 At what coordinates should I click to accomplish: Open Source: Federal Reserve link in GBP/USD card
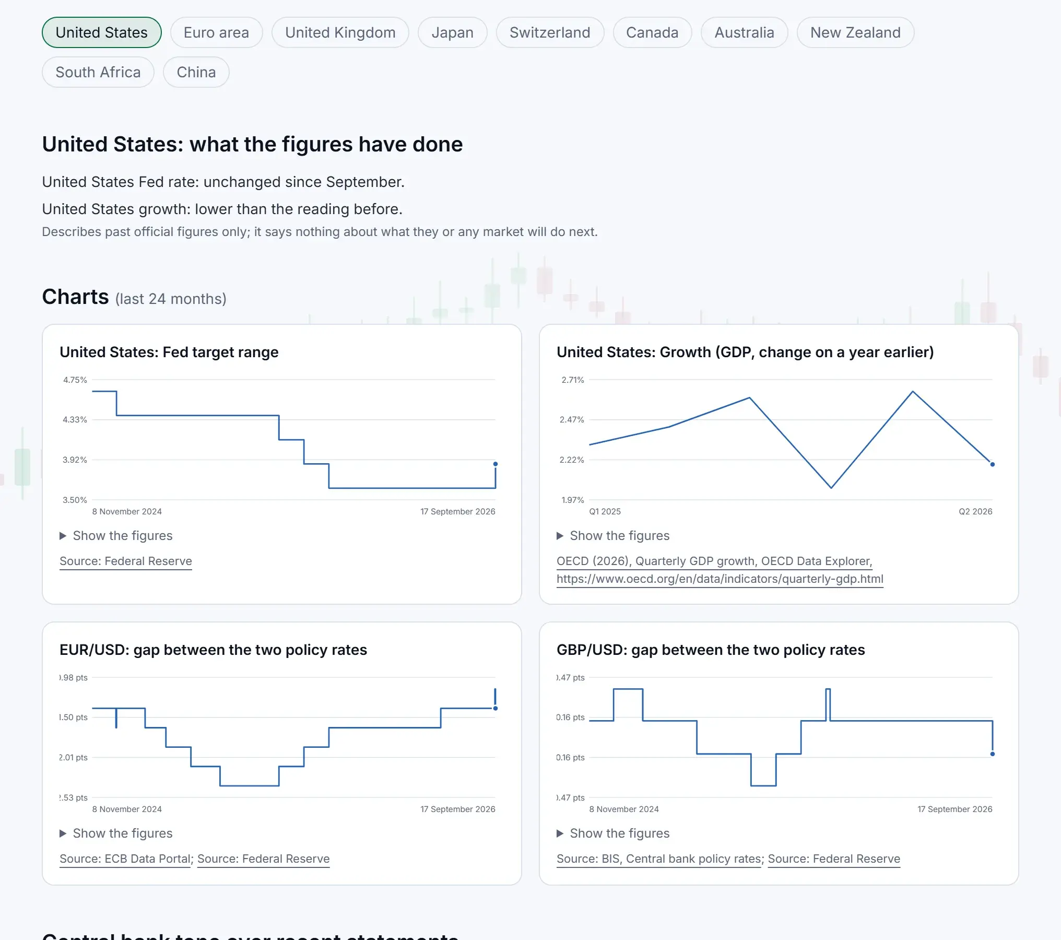[x=834, y=859]
